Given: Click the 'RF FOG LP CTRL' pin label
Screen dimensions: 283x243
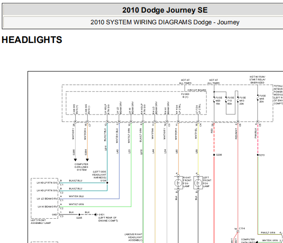Looking at the screenshot, I should pyautogui.click(x=178, y=109).
